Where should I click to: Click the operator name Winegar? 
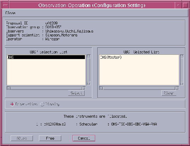[x=52, y=39]
